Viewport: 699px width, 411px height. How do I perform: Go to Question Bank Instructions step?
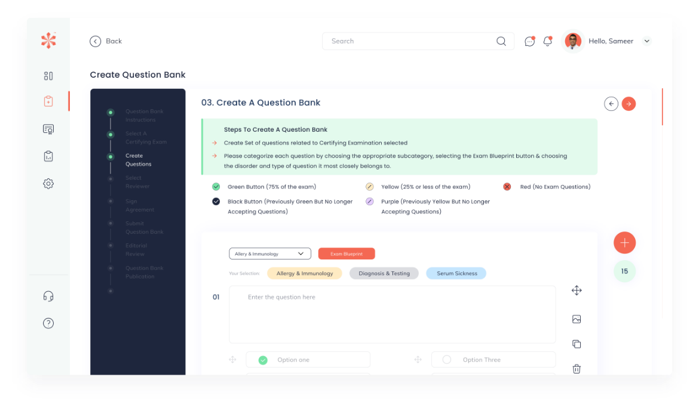[x=143, y=116]
